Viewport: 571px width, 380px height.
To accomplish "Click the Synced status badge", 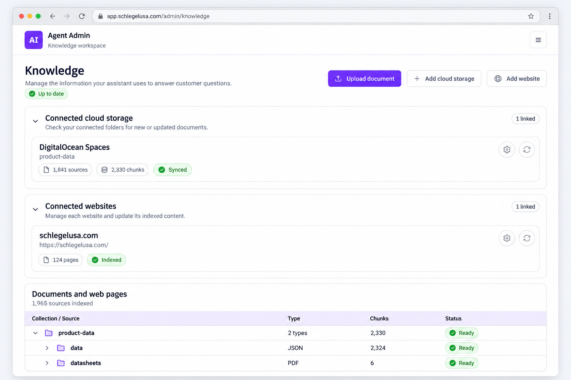I will 172,170.
